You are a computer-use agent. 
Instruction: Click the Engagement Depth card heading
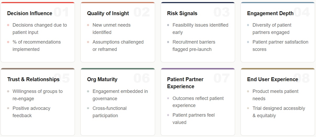pyautogui.click(x=270, y=13)
